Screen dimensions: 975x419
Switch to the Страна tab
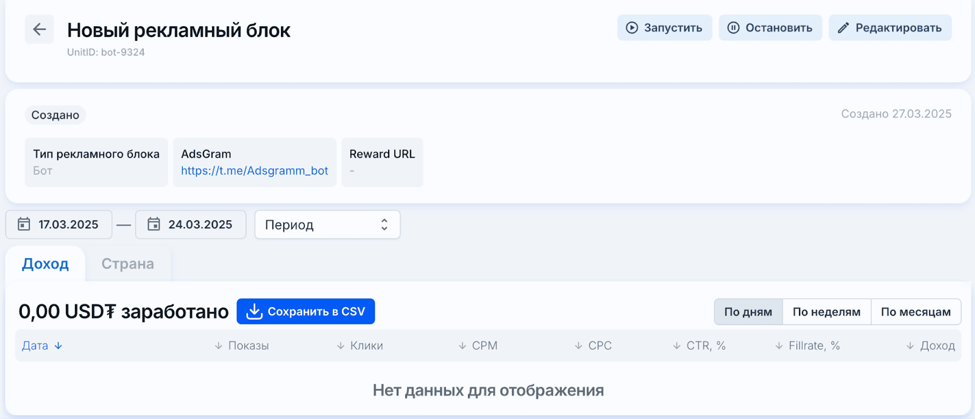pyautogui.click(x=128, y=264)
